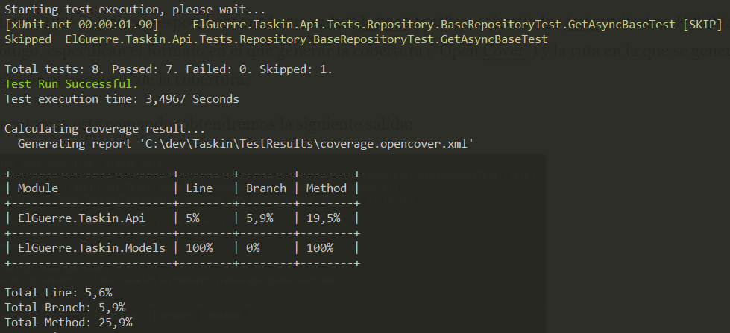Click the 19,5% method coverage value
Image resolution: width=730 pixels, height=333 pixels.
pyautogui.click(x=323, y=218)
